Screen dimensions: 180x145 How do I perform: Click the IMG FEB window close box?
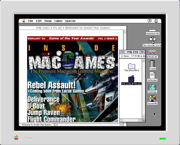pos(122,52)
